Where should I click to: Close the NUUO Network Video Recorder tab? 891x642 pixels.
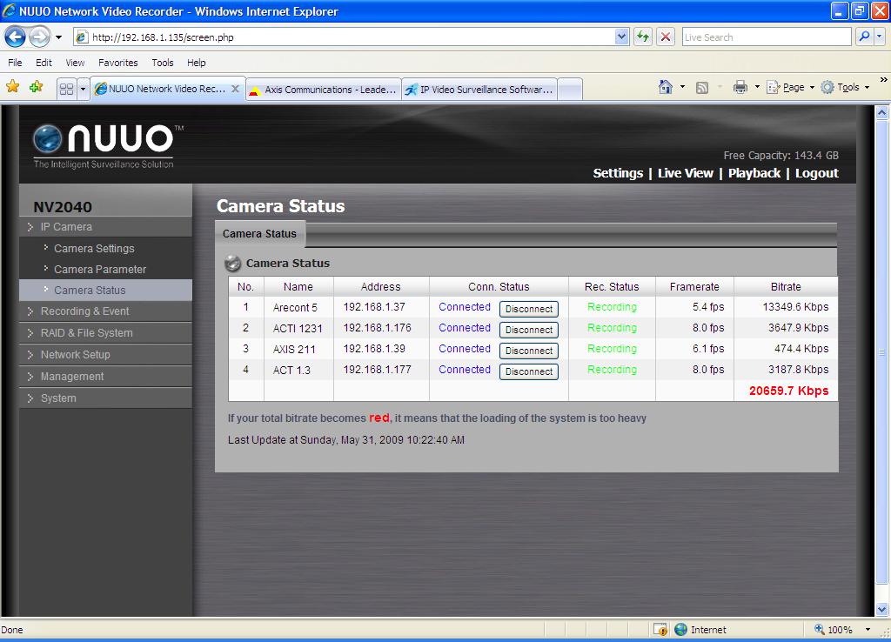pos(235,89)
